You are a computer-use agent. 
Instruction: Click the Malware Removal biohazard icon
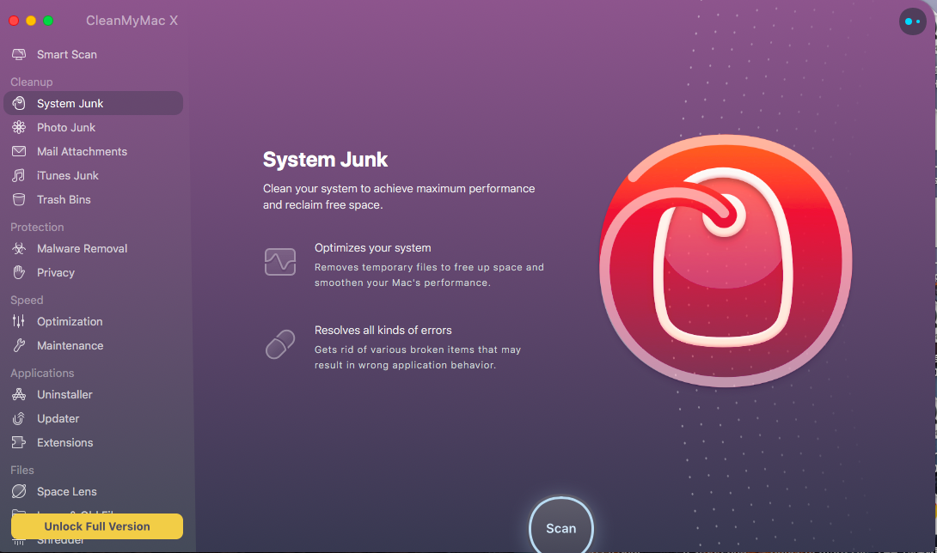19,248
